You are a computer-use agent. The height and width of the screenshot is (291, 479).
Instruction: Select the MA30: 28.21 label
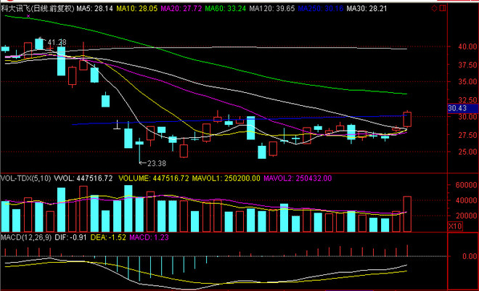click(367, 9)
